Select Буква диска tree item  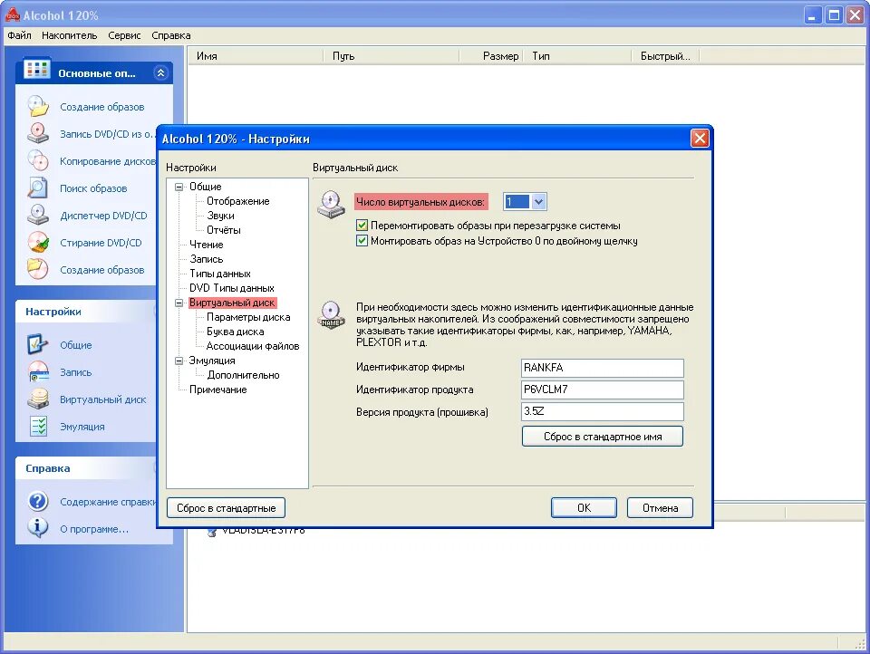click(x=236, y=332)
